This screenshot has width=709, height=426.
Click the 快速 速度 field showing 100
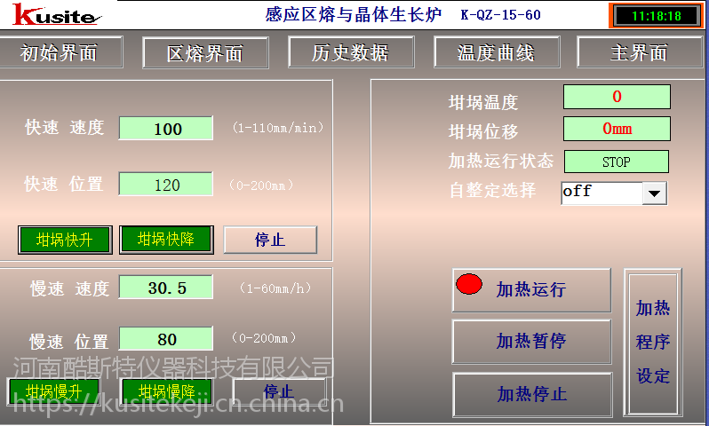[x=166, y=129]
